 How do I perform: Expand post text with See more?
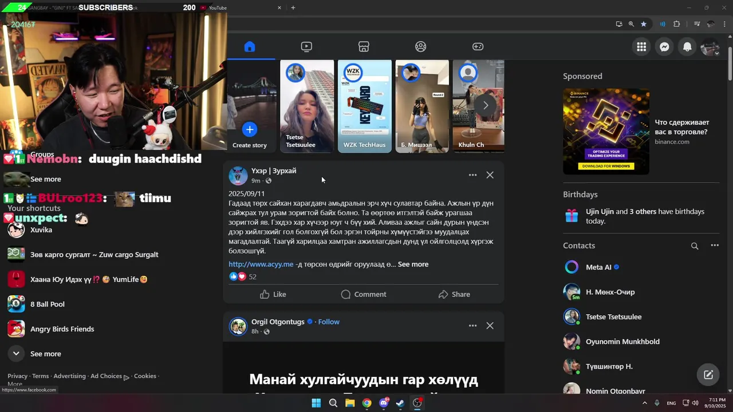click(x=413, y=264)
